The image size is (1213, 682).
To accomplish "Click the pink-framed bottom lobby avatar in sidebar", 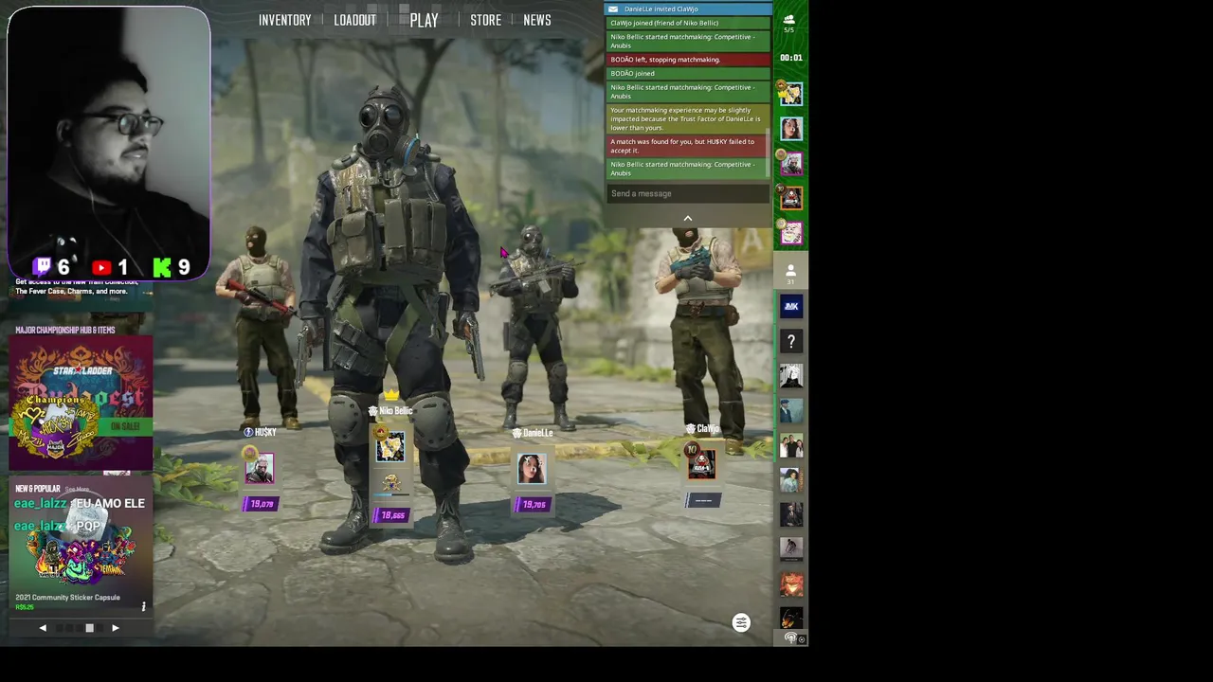I will coord(791,232).
